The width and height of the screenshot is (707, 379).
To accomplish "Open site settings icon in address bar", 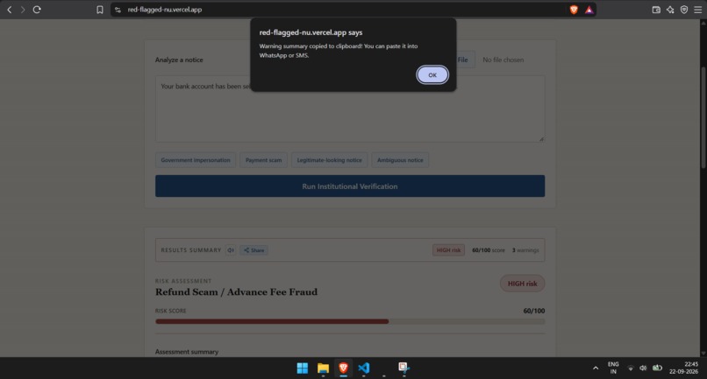I will tap(118, 10).
